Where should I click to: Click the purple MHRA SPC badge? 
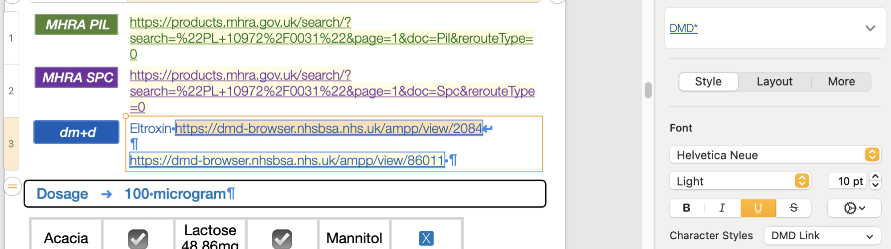pos(77,78)
